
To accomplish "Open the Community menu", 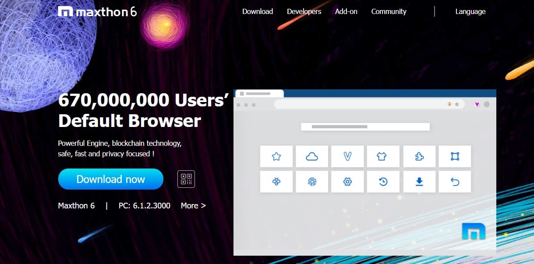I will 389,12.
